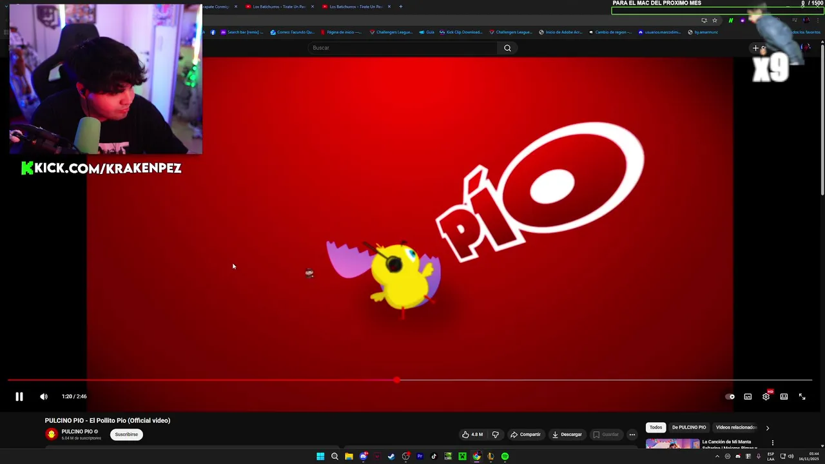Open options for La Canción de Mi Manta video
The height and width of the screenshot is (464, 825).
[x=772, y=443]
